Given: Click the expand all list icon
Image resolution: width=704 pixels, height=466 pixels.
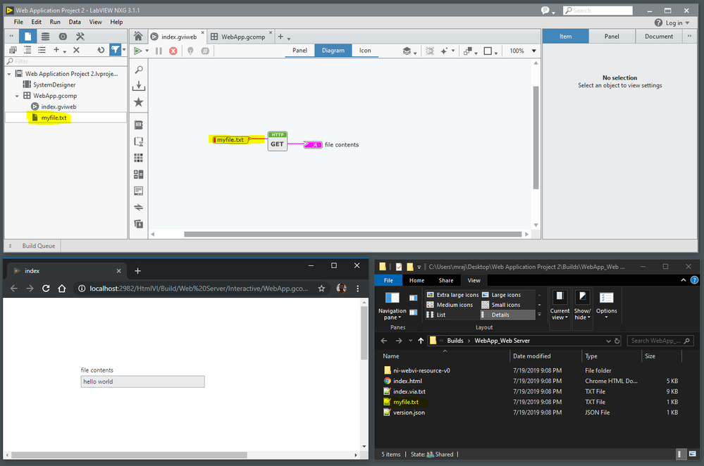Looking at the screenshot, I should pos(27,50).
